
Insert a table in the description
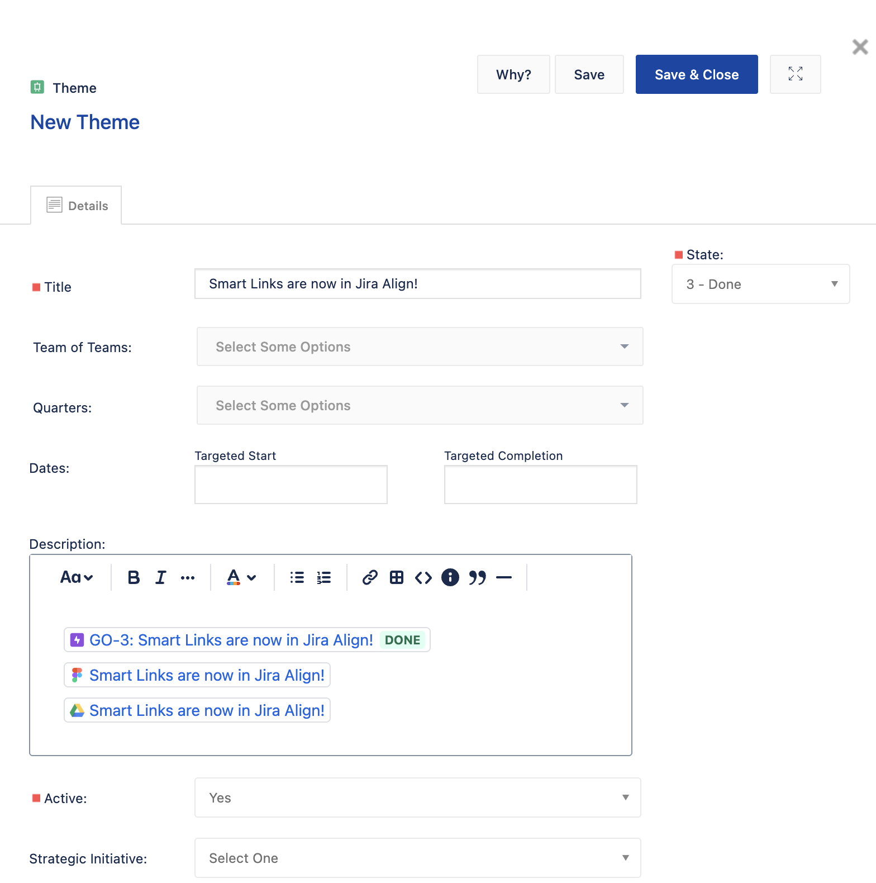click(397, 577)
